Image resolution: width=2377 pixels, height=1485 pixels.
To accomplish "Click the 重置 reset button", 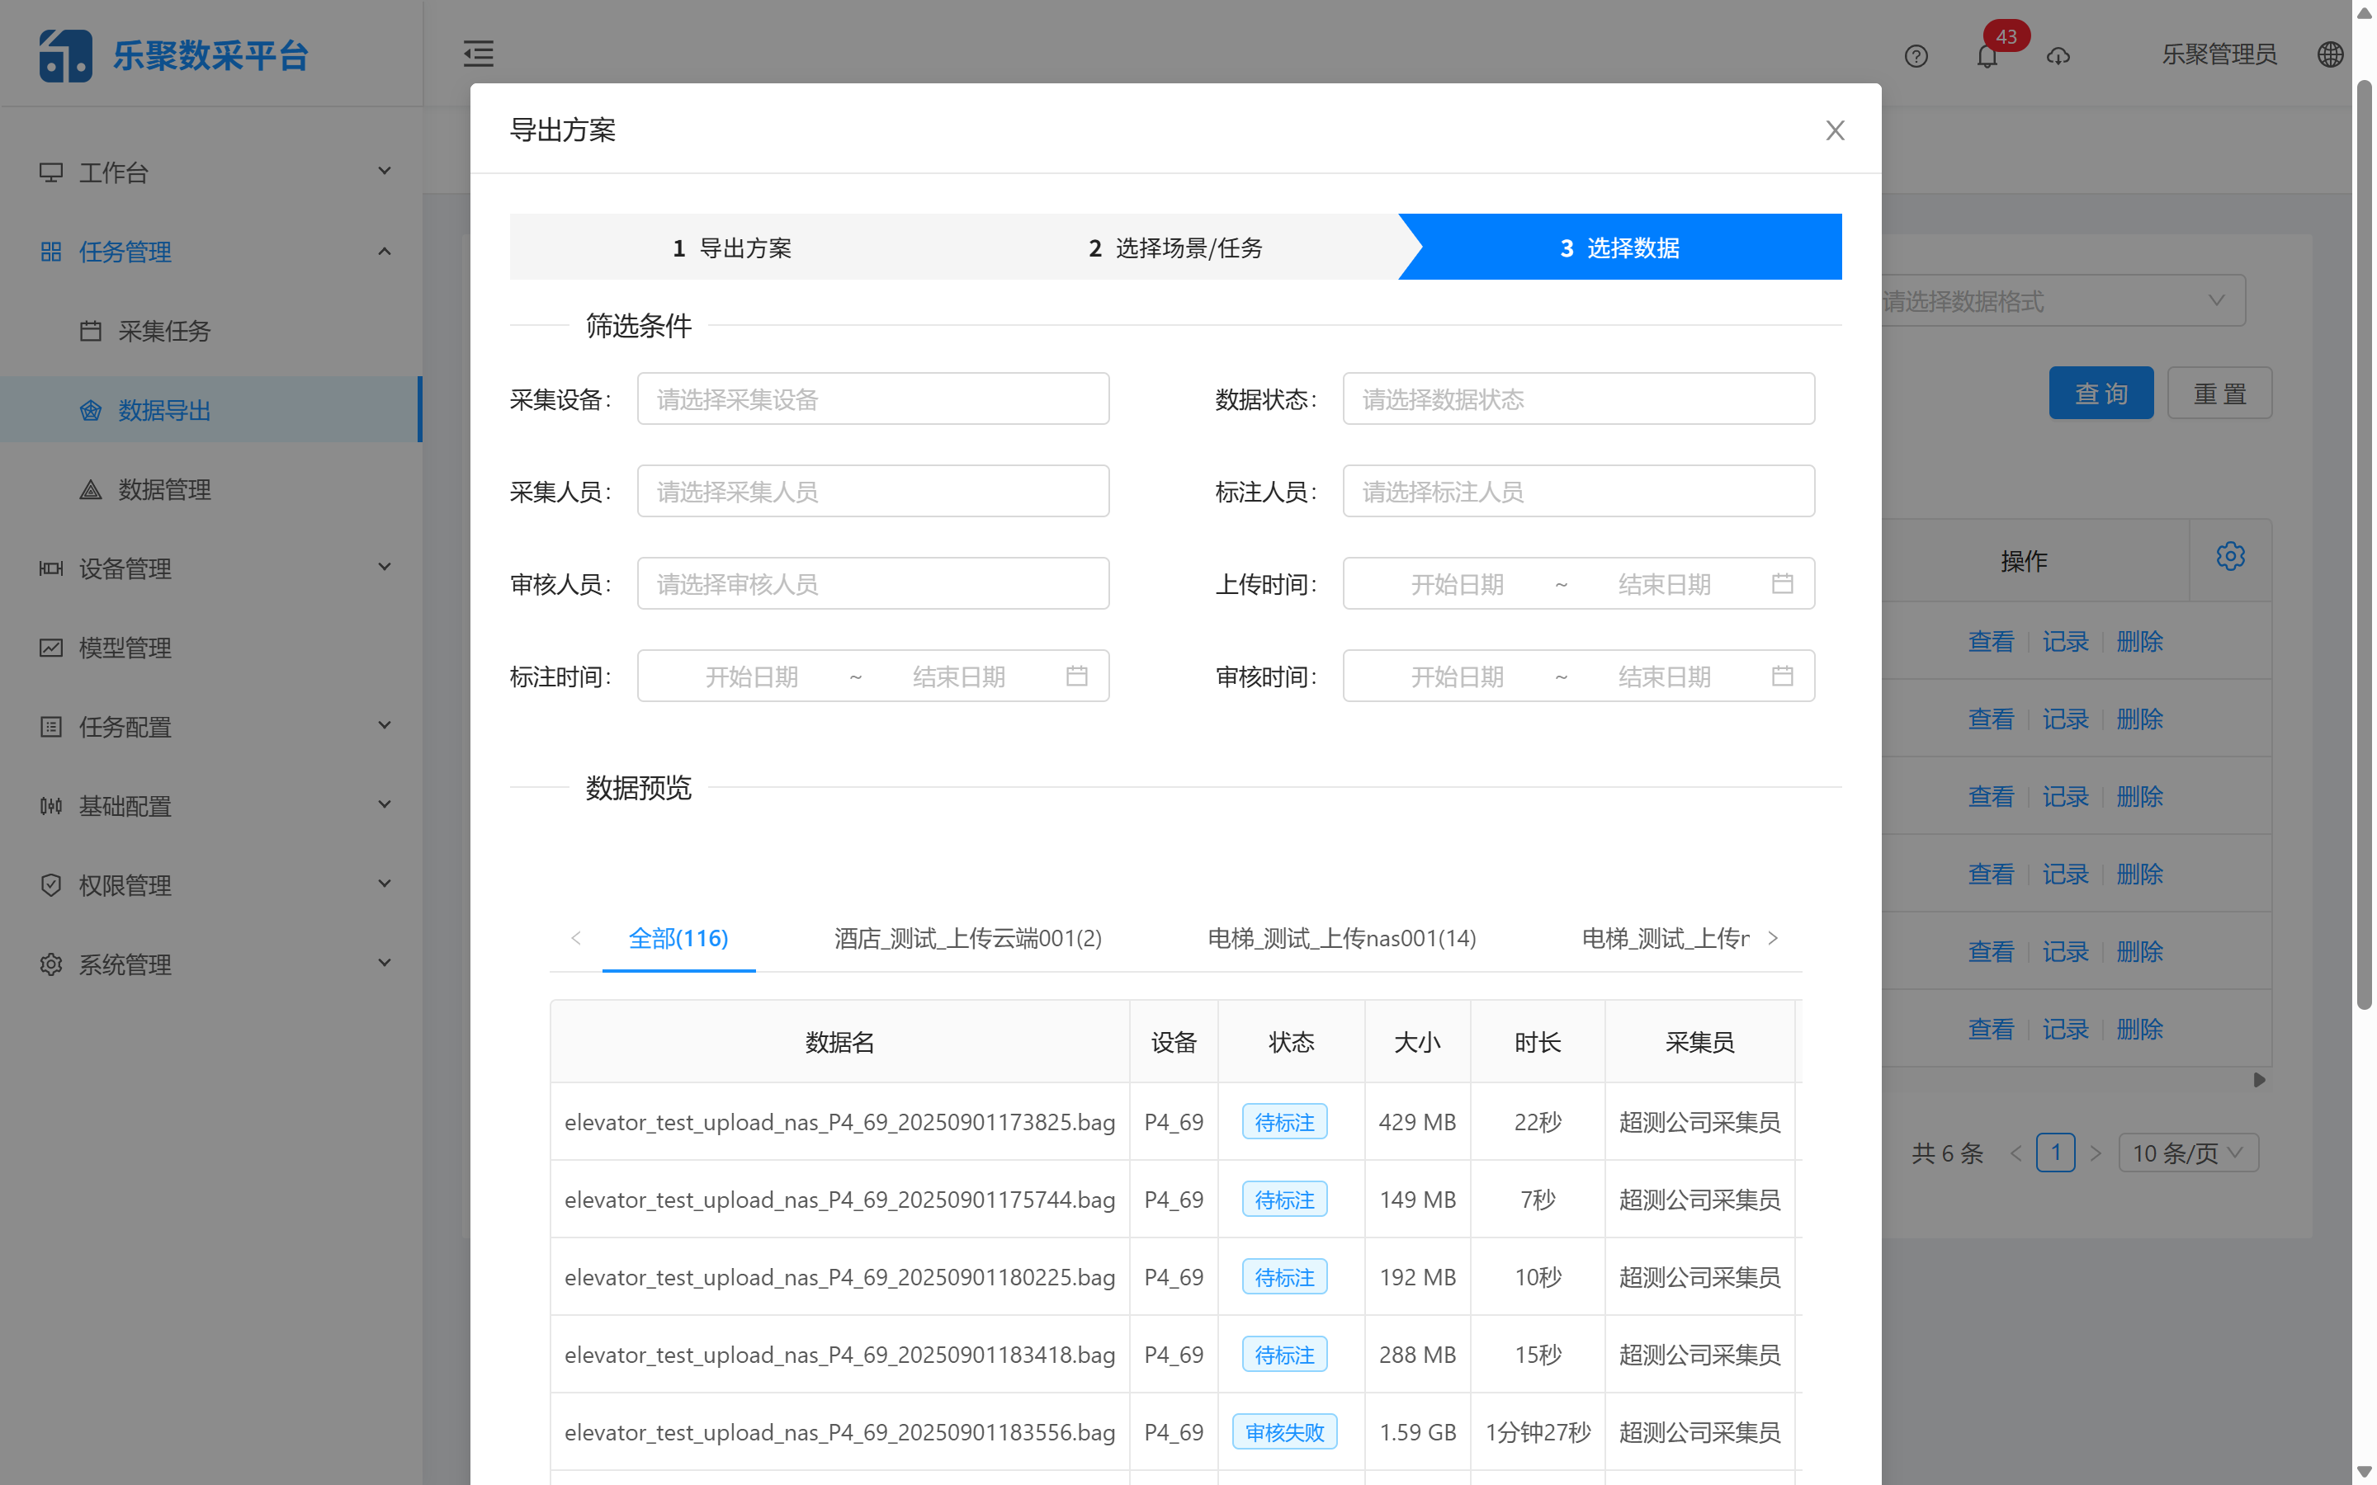I will click(2219, 392).
